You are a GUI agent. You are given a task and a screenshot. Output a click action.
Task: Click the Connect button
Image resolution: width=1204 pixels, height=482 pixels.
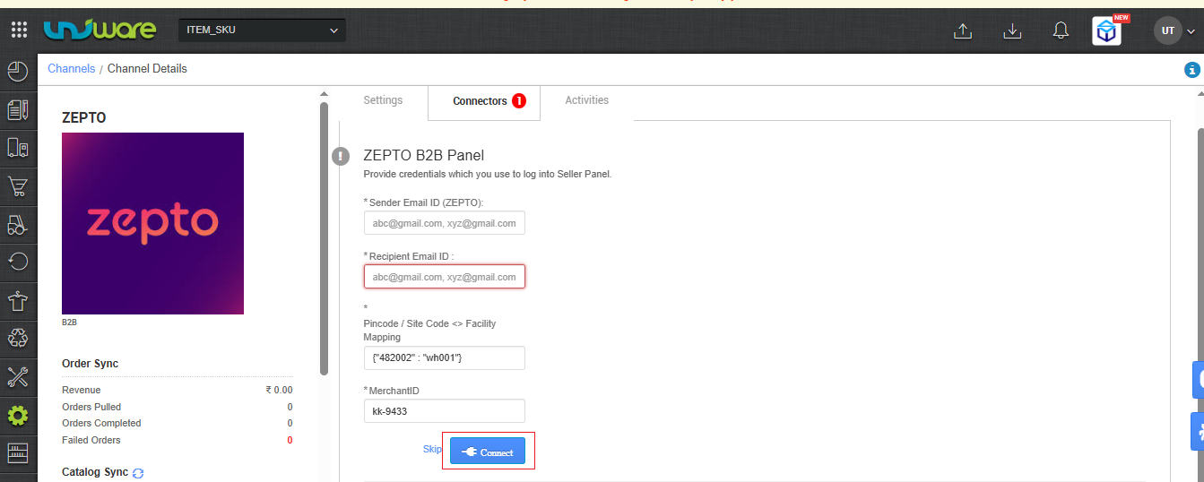[x=488, y=452]
